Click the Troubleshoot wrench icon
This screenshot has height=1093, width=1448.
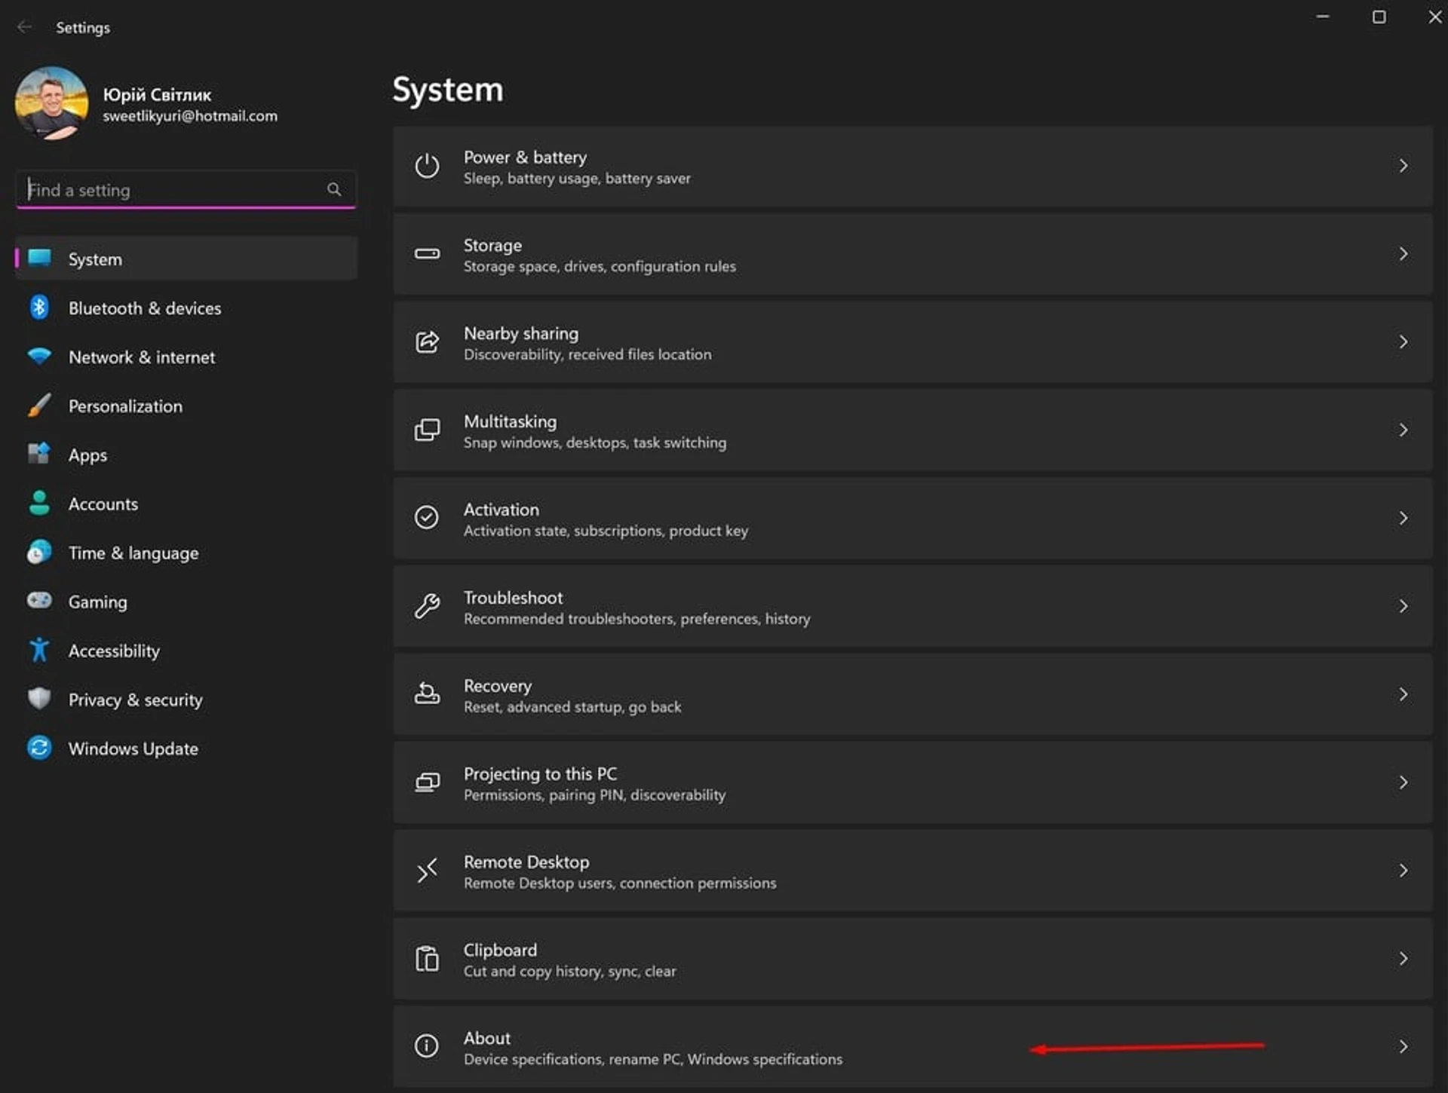tap(427, 606)
